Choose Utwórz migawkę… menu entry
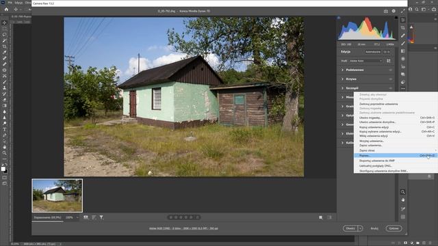 [396, 118]
